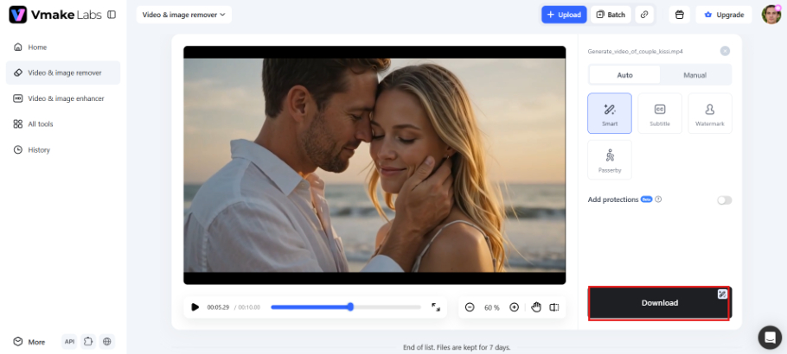Click the puzzle-piece extension icon
The width and height of the screenshot is (787, 354).
coord(88,342)
